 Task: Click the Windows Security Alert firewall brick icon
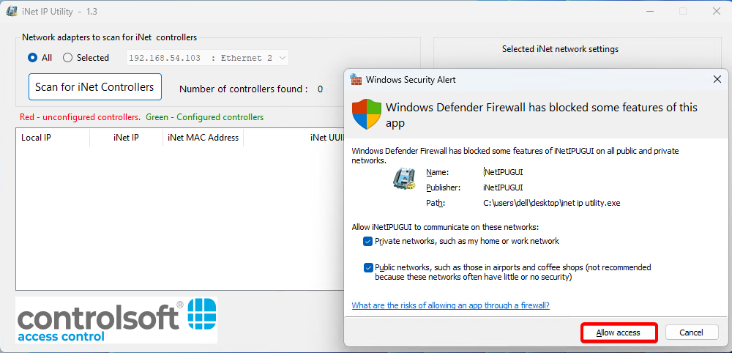pos(356,79)
